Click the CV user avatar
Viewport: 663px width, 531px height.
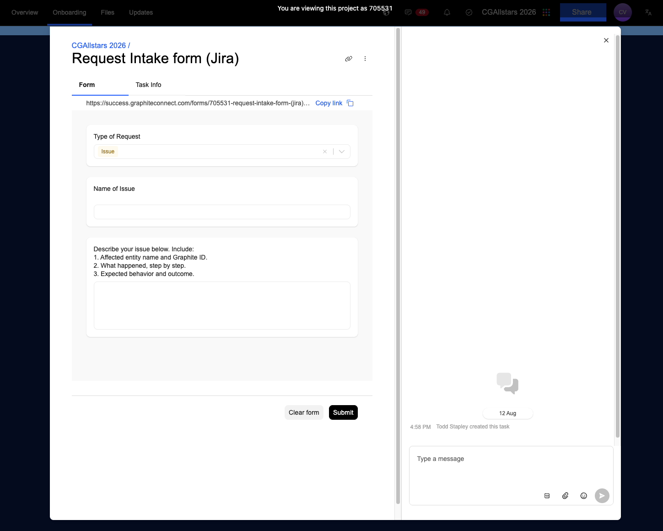[623, 12]
